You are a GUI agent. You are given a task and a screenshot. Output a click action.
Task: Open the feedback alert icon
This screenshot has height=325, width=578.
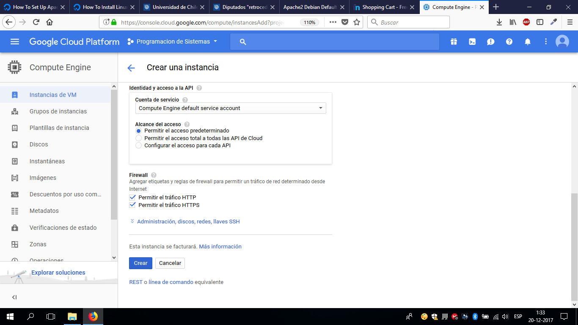coord(490,41)
